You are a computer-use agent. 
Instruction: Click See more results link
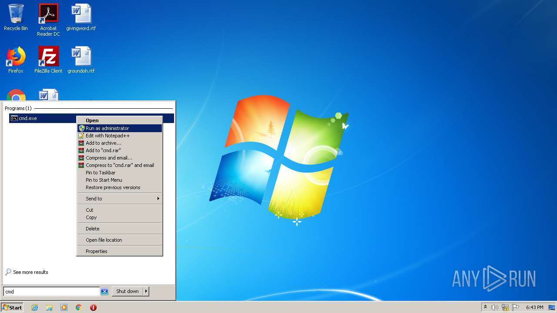[x=30, y=272]
